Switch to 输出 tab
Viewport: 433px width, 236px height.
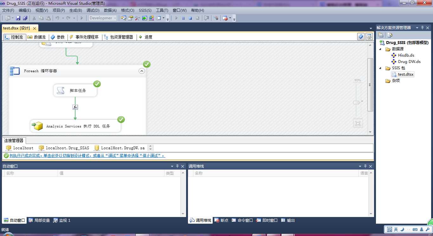(x=288, y=220)
